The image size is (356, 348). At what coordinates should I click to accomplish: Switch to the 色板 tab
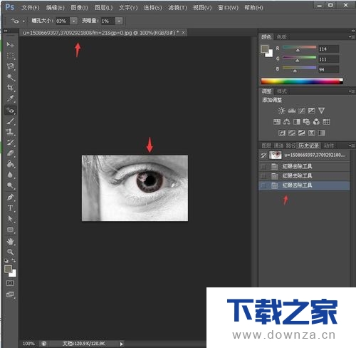(282, 37)
